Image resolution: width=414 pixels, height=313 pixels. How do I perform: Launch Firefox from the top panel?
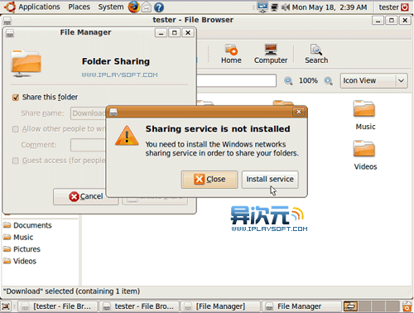click(134, 7)
